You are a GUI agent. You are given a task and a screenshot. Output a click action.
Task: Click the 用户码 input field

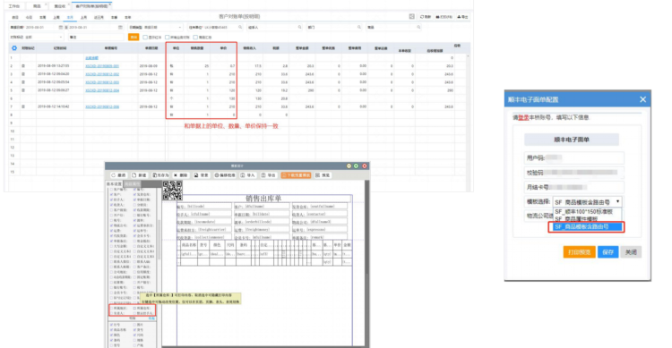[573, 158]
